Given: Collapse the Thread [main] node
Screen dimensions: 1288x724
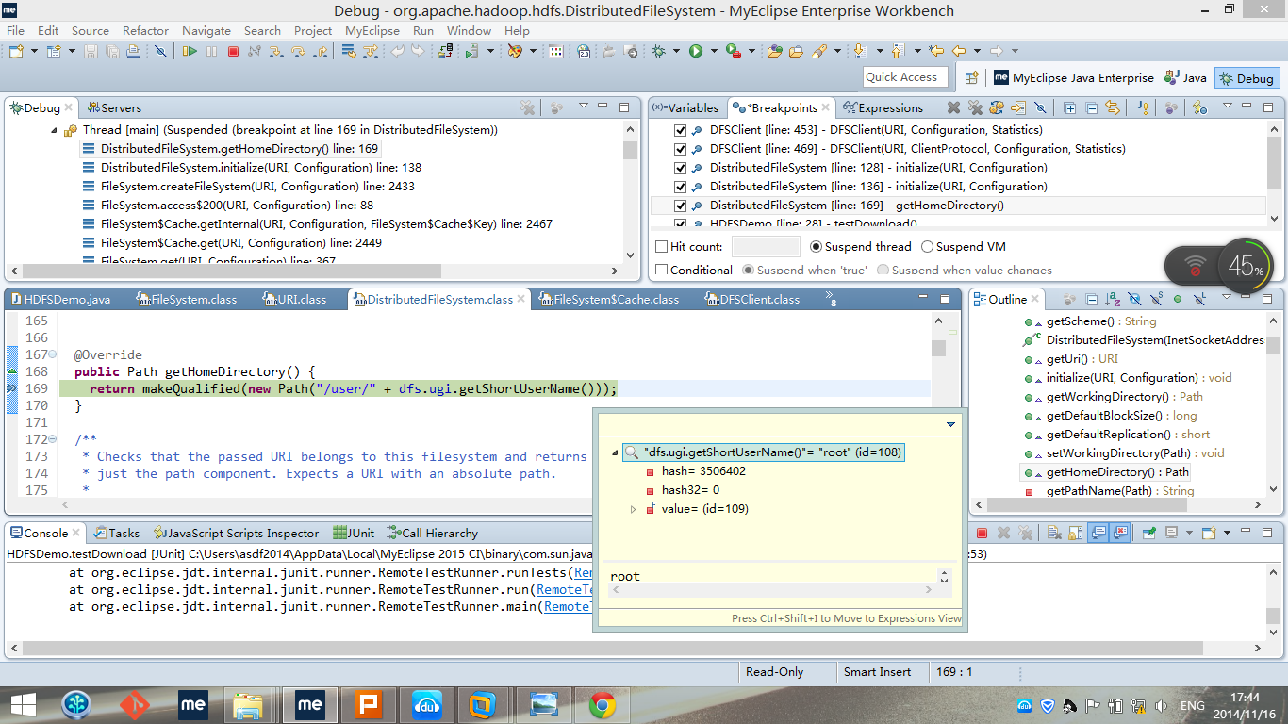Looking at the screenshot, I should 55,130.
